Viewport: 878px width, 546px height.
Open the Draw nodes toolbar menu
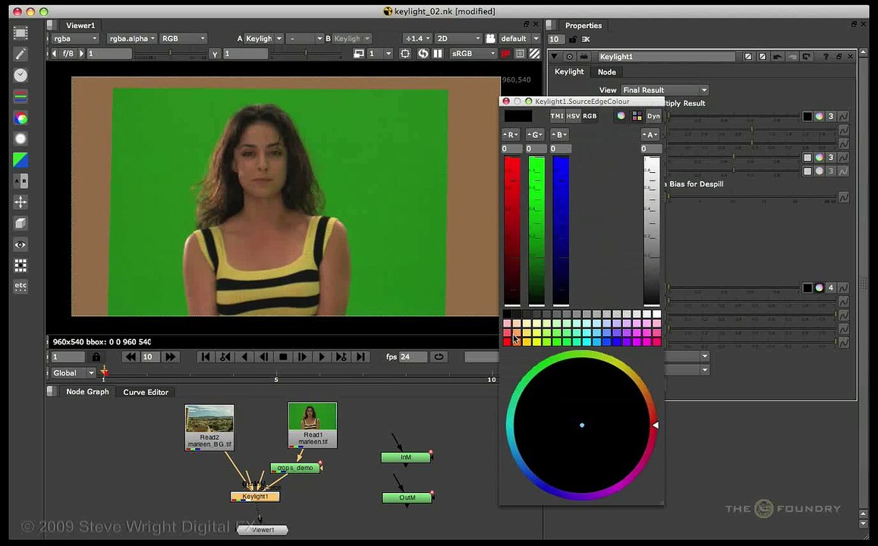(20, 54)
